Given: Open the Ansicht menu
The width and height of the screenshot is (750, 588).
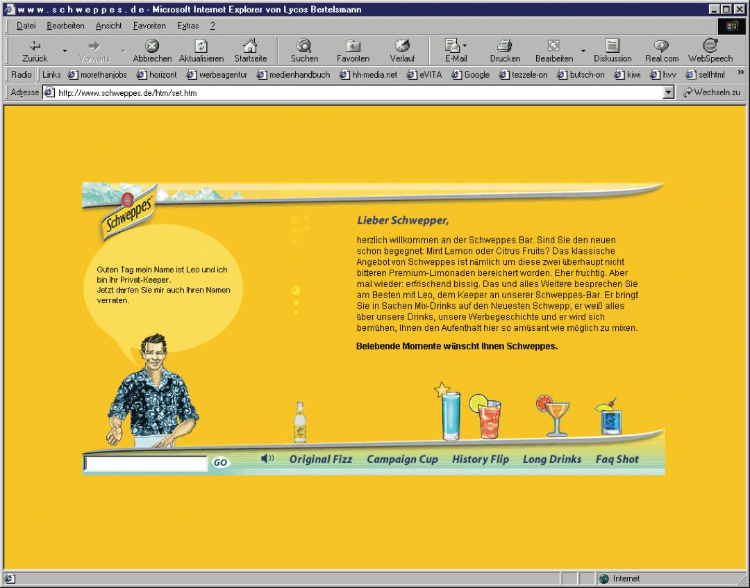Looking at the screenshot, I should (108, 26).
